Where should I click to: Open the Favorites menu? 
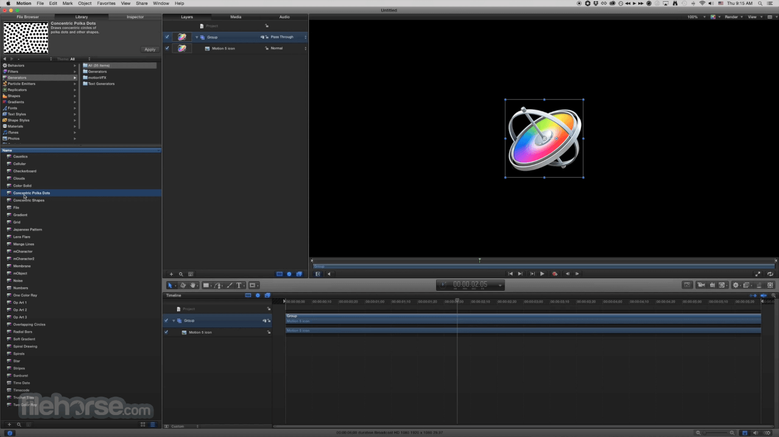tap(106, 3)
